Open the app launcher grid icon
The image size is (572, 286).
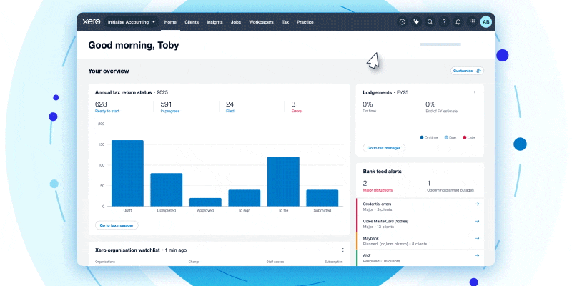(x=472, y=22)
